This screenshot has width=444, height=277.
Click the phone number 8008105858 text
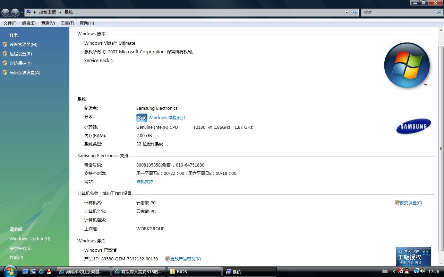point(148,165)
